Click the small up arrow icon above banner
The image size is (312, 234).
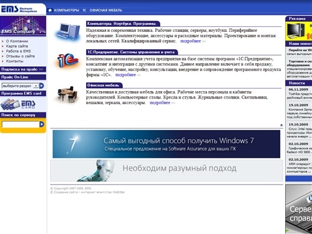[281, 125]
